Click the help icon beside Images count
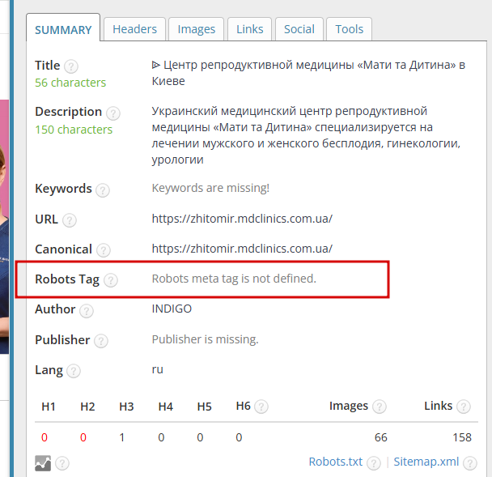Screen dimensions: 492x477 [379, 407]
